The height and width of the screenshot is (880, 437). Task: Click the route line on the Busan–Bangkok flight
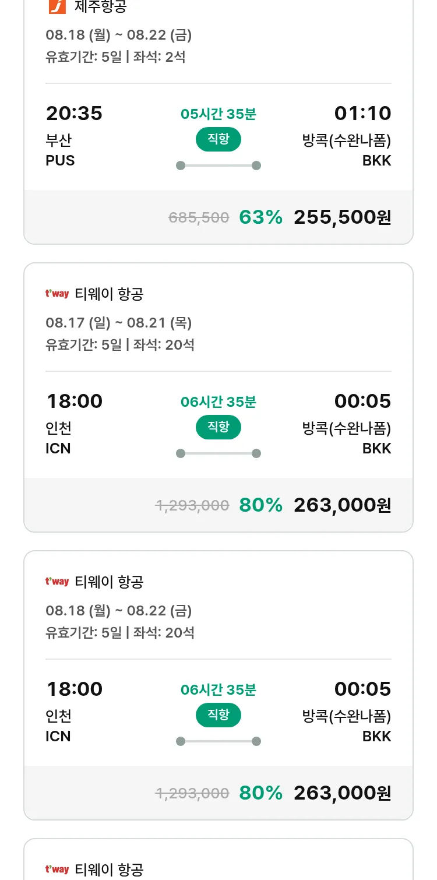coord(218,166)
